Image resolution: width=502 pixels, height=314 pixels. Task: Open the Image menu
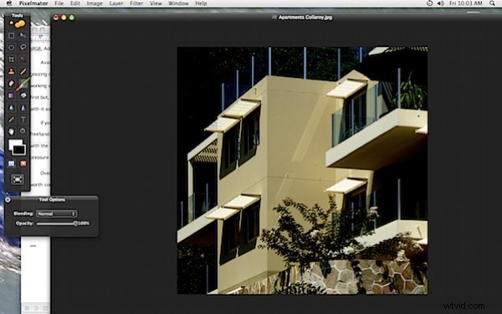95,3
